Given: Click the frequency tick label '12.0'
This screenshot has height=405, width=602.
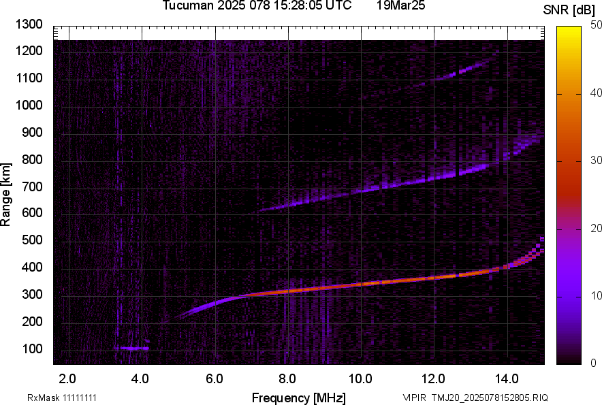Looking at the screenshot, I should (x=434, y=379).
